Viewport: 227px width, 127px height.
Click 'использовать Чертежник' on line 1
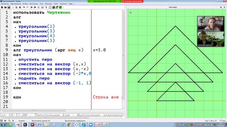click(x=42, y=12)
